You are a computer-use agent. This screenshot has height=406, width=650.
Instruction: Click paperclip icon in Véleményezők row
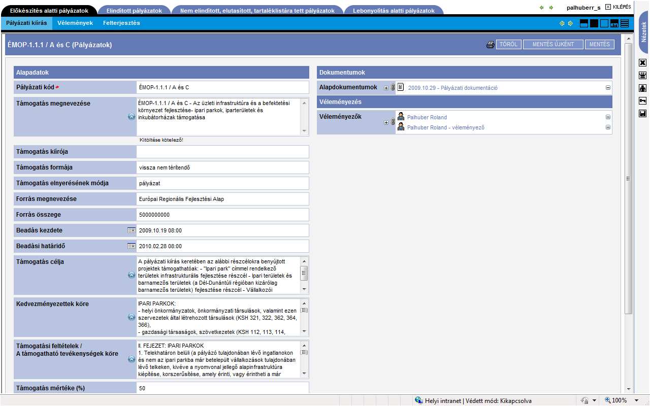(393, 122)
